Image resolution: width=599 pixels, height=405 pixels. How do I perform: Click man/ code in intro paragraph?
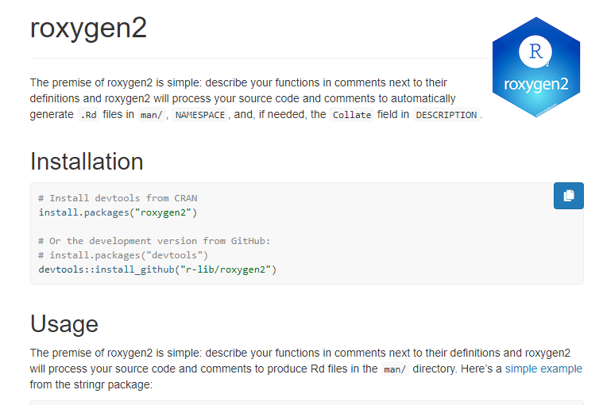tap(151, 115)
